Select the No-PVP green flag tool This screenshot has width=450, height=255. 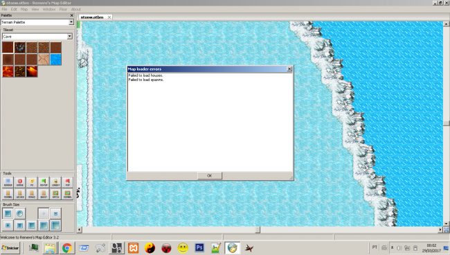point(44,182)
